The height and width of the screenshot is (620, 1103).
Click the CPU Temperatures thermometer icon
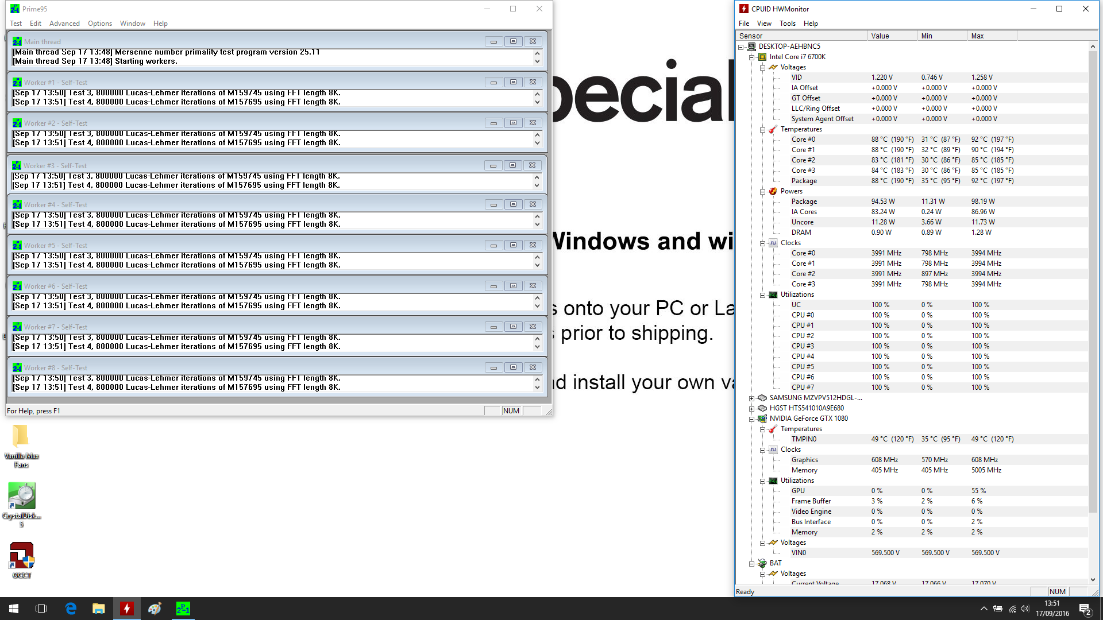(773, 129)
